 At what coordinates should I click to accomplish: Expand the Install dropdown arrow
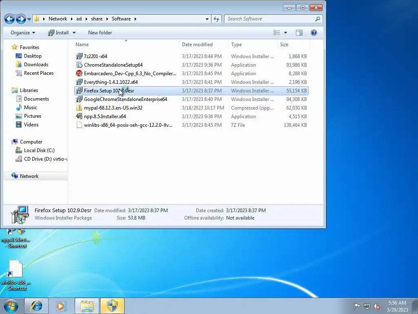(74, 33)
